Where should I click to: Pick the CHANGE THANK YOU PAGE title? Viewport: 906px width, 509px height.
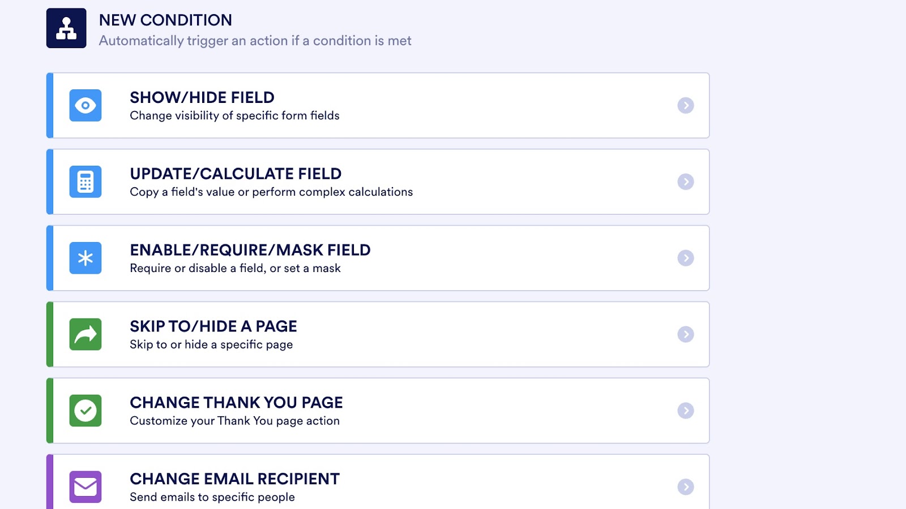pyautogui.click(x=236, y=403)
